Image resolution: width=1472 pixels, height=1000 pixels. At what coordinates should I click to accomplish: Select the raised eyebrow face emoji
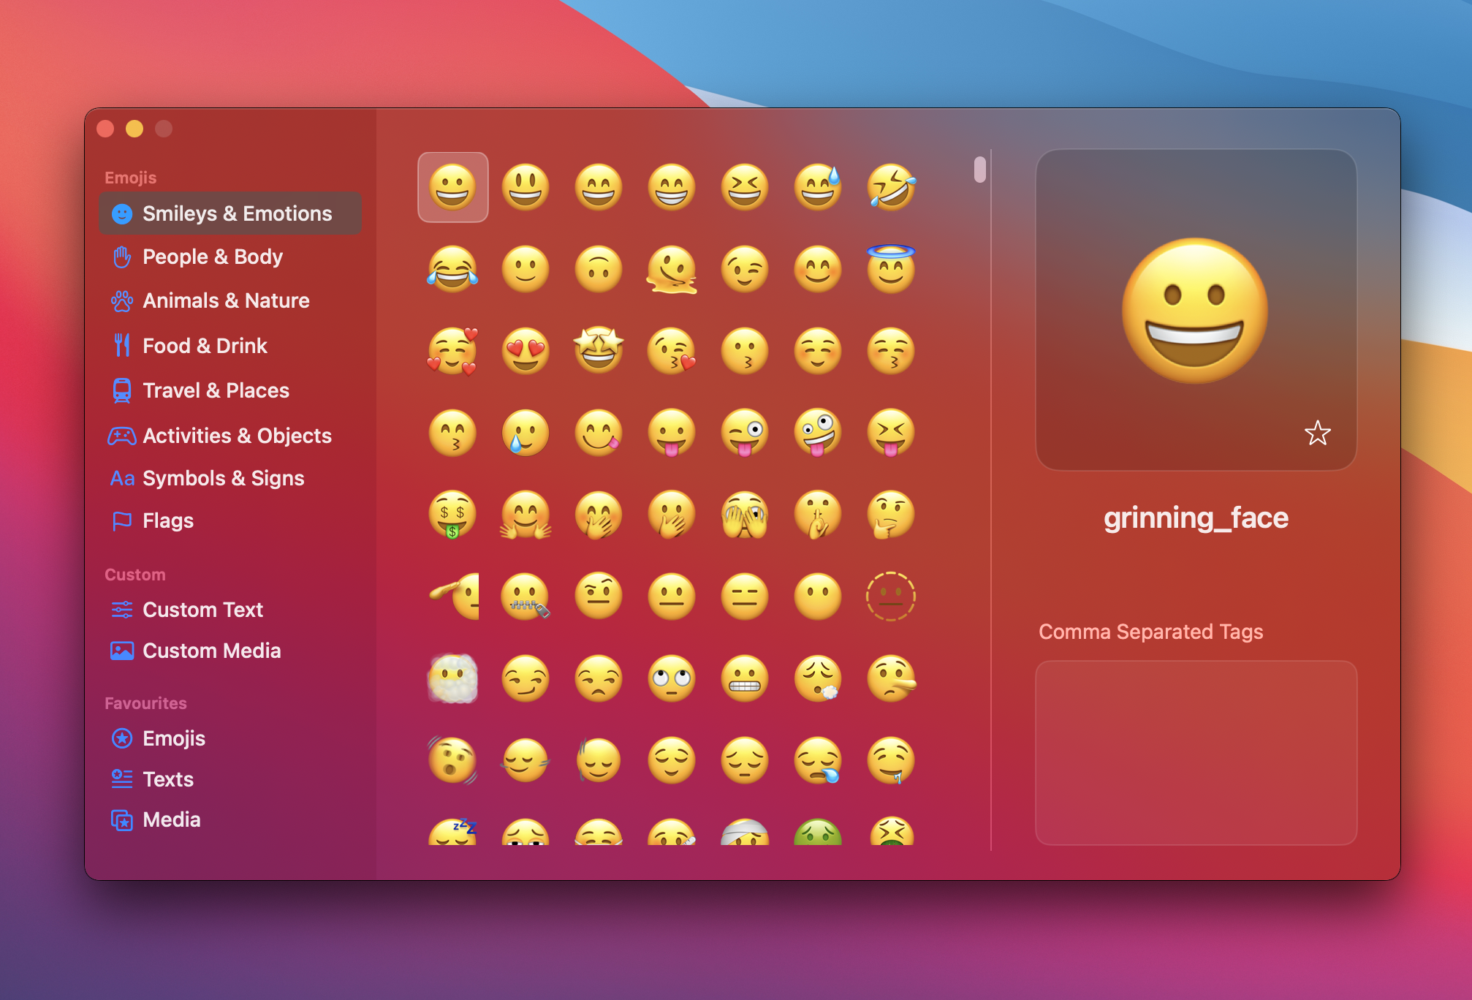click(599, 596)
